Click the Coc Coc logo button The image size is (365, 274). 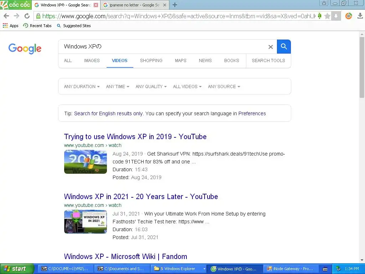16,5
